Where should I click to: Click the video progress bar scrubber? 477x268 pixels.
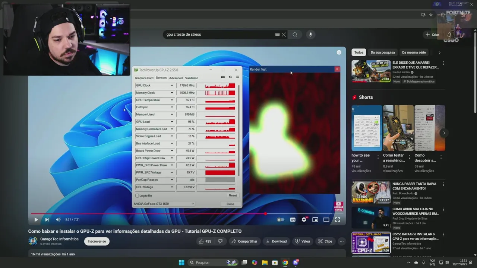point(265,214)
